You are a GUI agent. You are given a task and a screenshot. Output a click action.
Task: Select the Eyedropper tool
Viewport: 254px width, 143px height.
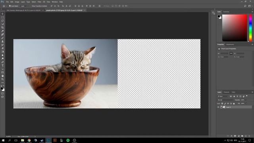pos(2,31)
